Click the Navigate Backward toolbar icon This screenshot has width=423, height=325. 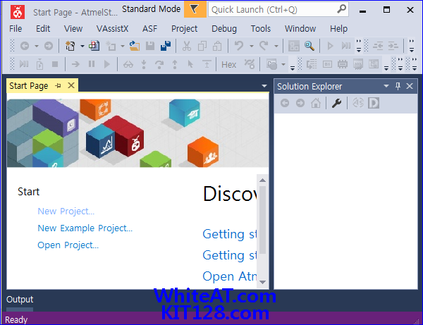pyautogui.click(x=25, y=46)
